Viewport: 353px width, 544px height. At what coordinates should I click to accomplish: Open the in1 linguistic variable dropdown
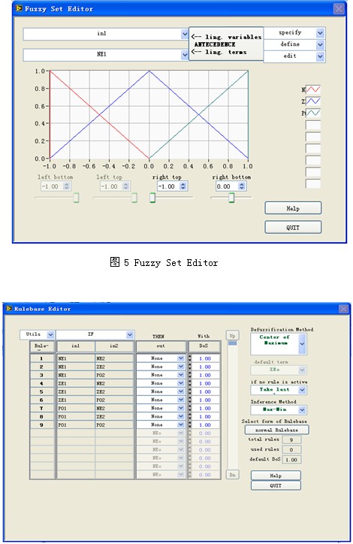(185, 34)
